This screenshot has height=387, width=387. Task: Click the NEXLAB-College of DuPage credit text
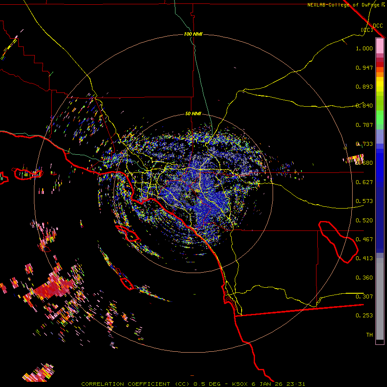pyautogui.click(x=343, y=5)
